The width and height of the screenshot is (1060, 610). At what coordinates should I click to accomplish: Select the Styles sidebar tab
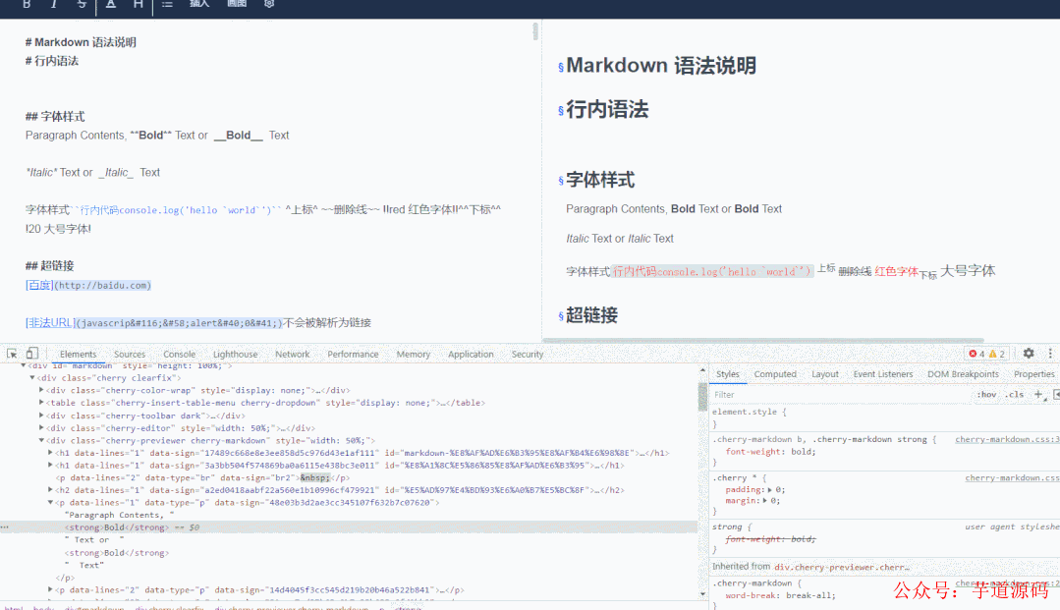(x=727, y=374)
